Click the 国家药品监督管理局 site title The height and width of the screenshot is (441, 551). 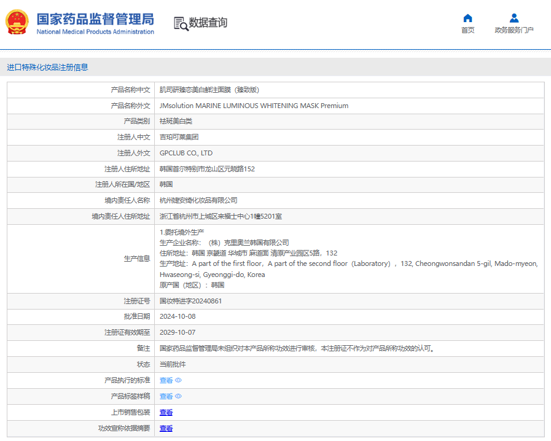pyautogui.click(x=95, y=18)
